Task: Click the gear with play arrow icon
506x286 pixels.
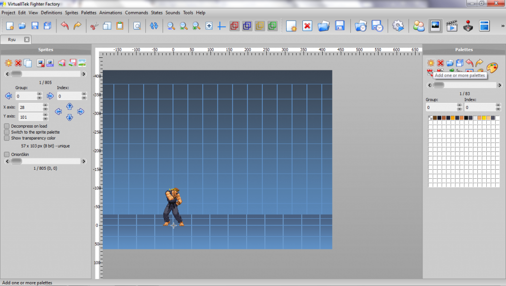Action: click(398, 26)
